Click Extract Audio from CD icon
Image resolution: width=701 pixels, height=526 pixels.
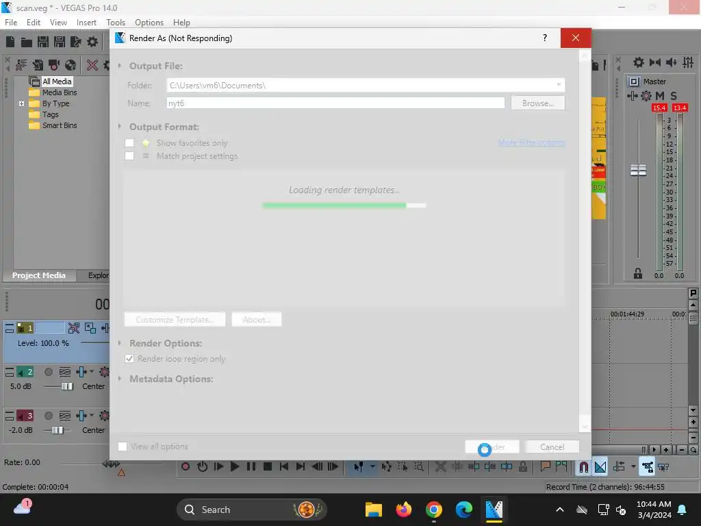(x=71, y=65)
